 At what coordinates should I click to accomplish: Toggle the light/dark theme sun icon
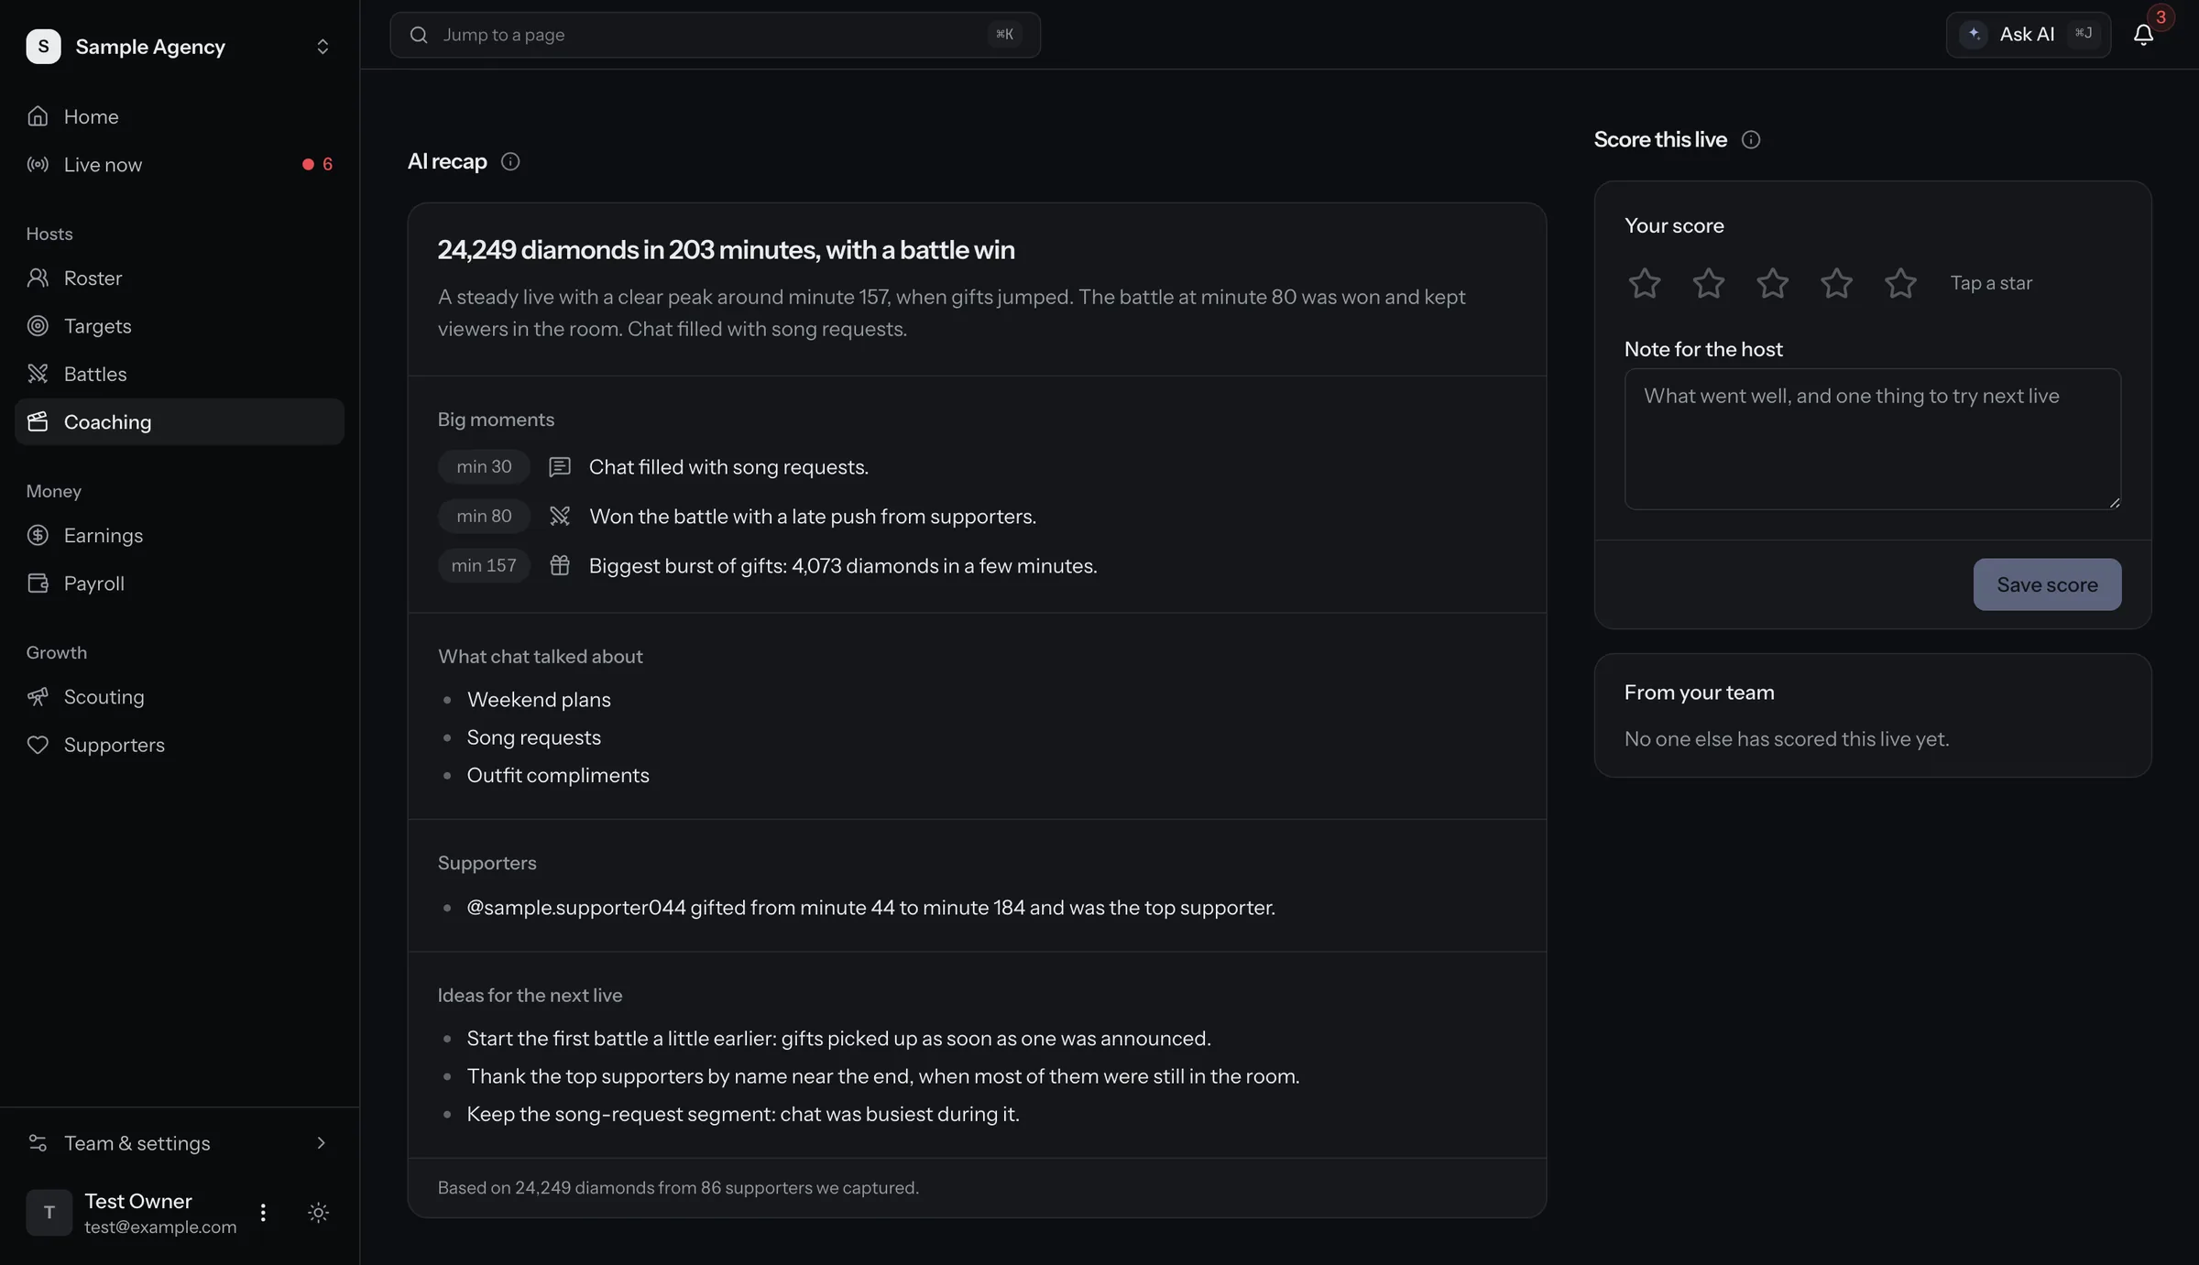pyautogui.click(x=318, y=1213)
